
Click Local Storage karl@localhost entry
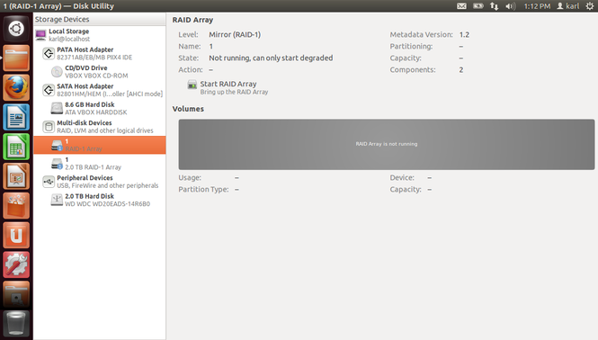pos(100,35)
